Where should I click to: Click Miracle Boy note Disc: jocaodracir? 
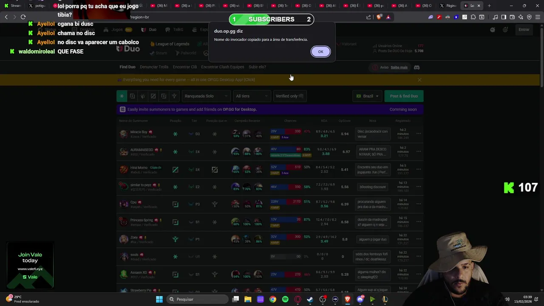(373, 134)
